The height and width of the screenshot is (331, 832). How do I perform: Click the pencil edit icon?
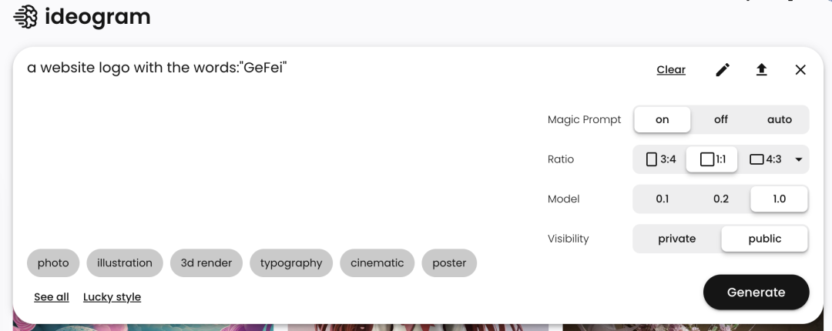[722, 70]
